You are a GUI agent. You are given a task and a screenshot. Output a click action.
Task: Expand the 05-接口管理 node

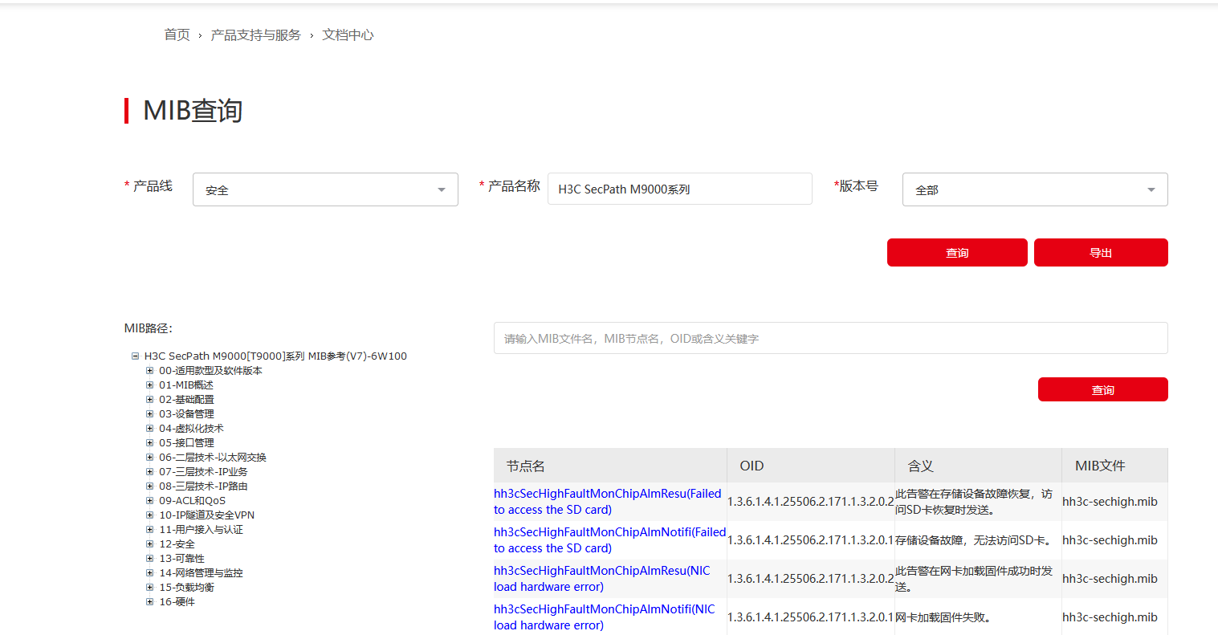149,443
